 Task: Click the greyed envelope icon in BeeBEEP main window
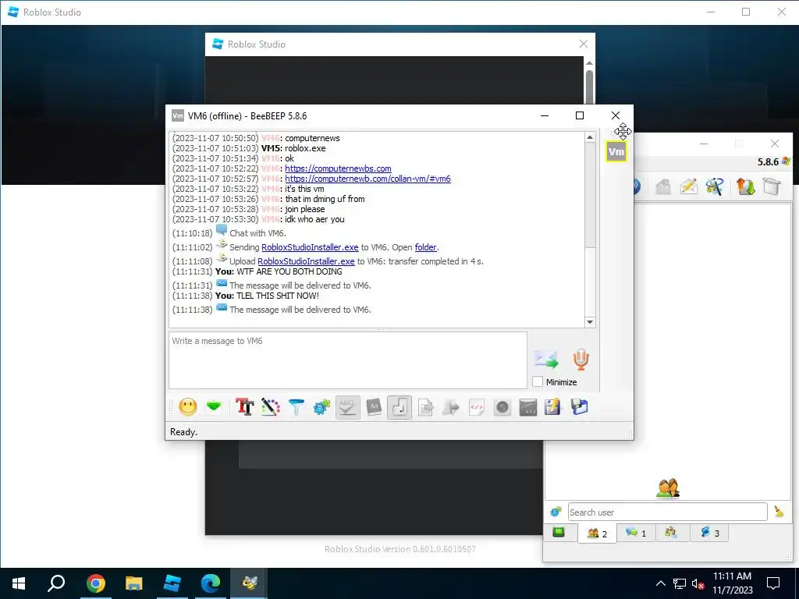663,186
